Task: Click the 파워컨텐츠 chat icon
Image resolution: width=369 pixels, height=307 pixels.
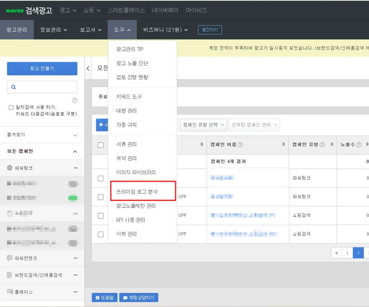Action: click(x=10, y=258)
